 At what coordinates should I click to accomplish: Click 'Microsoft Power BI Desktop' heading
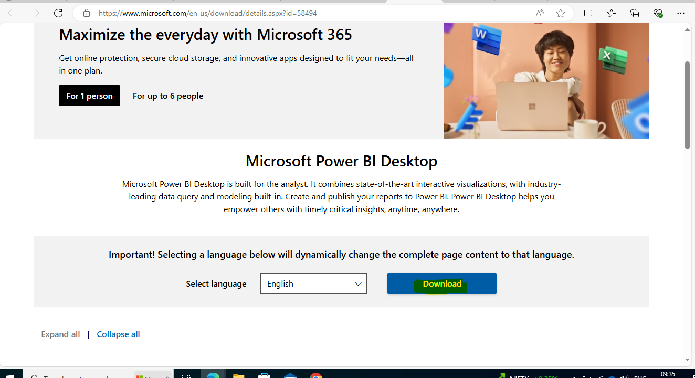pos(341,161)
